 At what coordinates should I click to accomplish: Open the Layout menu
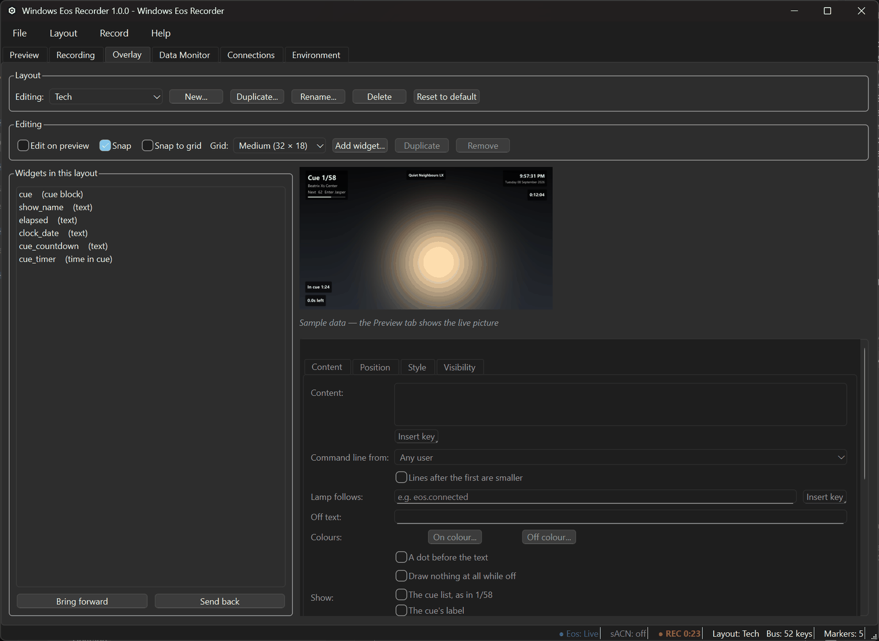point(64,33)
